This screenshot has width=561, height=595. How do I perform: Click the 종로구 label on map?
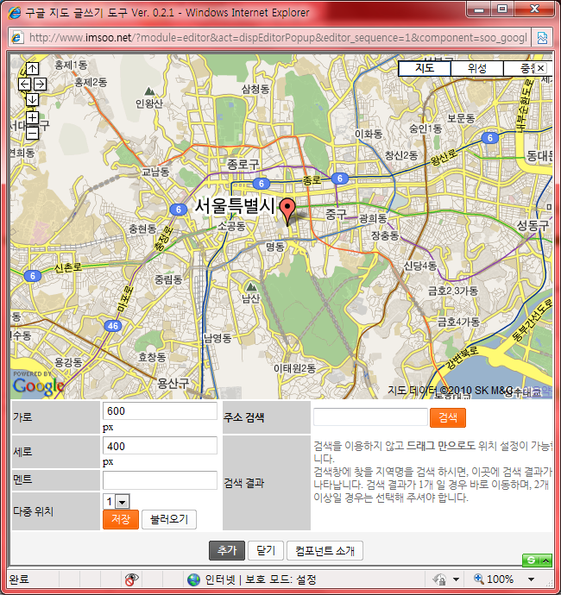click(243, 165)
